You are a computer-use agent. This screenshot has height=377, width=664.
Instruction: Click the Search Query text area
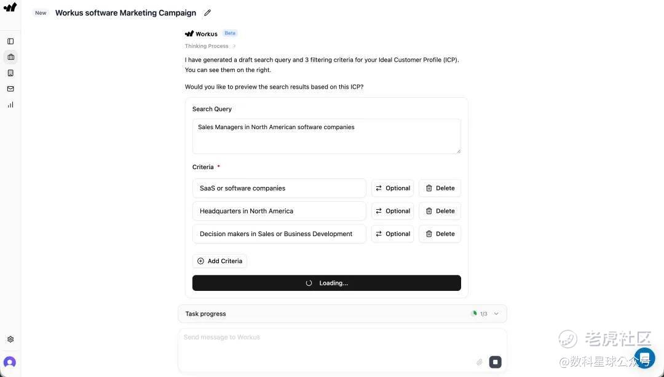[x=326, y=136]
